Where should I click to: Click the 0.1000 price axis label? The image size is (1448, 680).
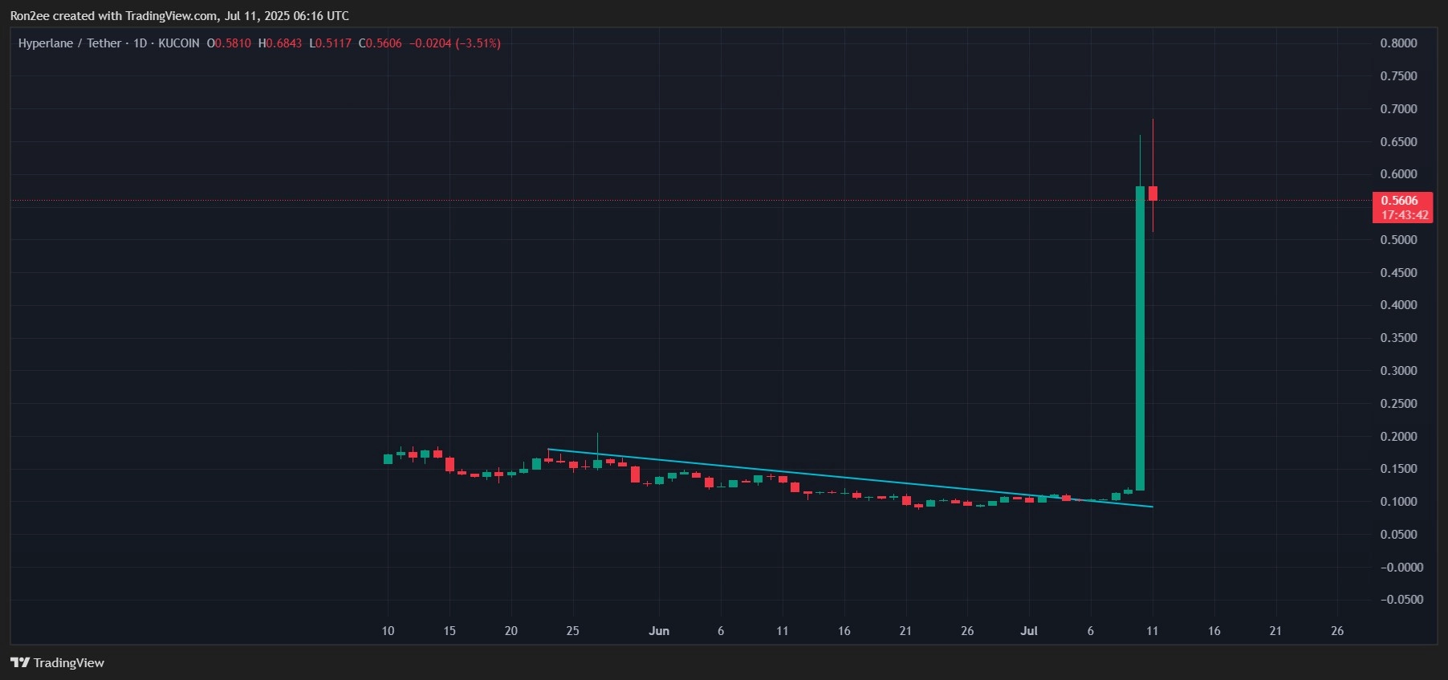point(1398,502)
